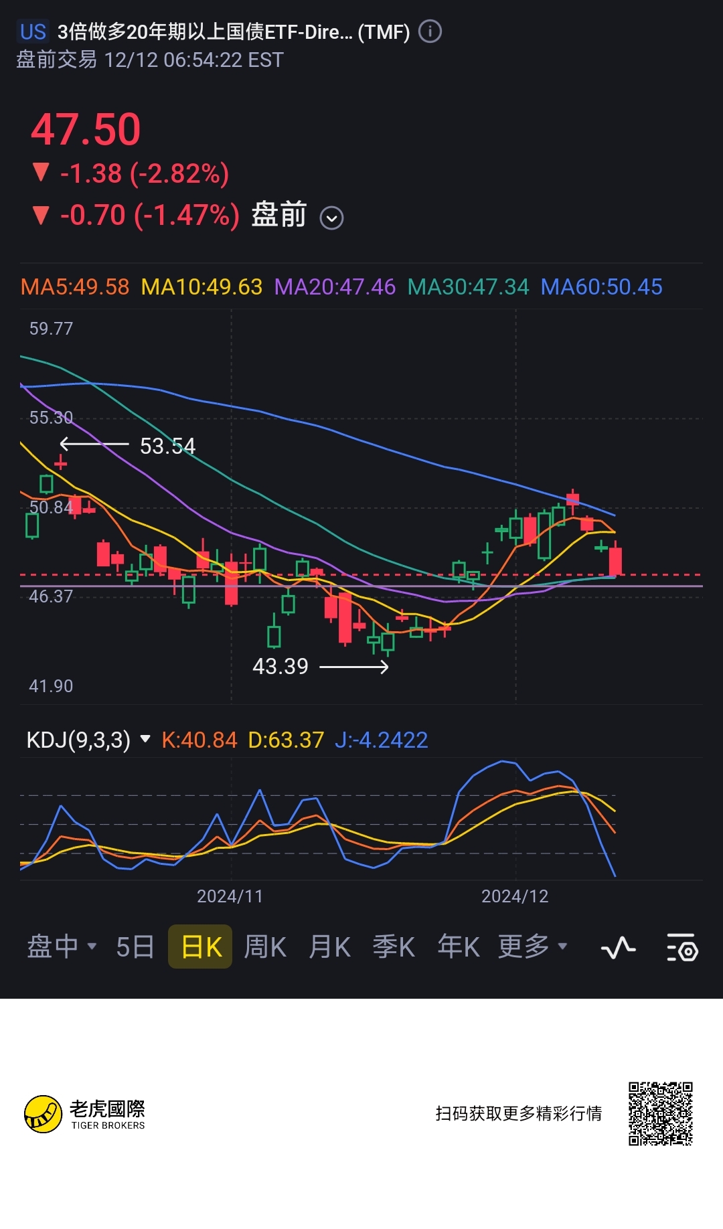Tap the 老虎國際 brand name

(x=107, y=1109)
